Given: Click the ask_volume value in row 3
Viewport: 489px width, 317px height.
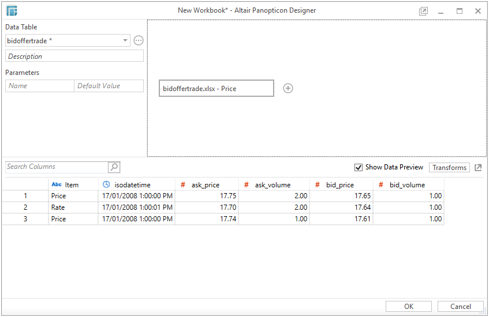Looking at the screenshot, I should [x=274, y=219].
